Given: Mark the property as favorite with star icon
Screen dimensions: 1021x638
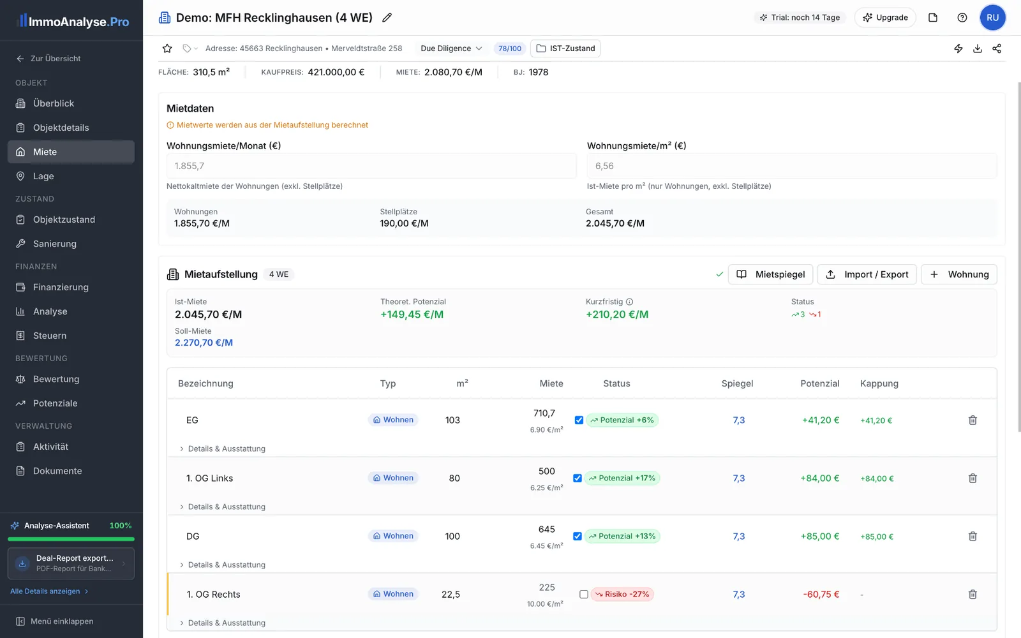Looking at the screenshot, I should 167,48.
